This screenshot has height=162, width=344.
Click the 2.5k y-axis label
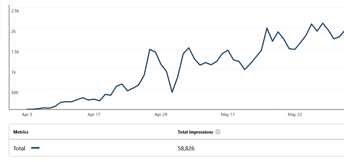15,11
